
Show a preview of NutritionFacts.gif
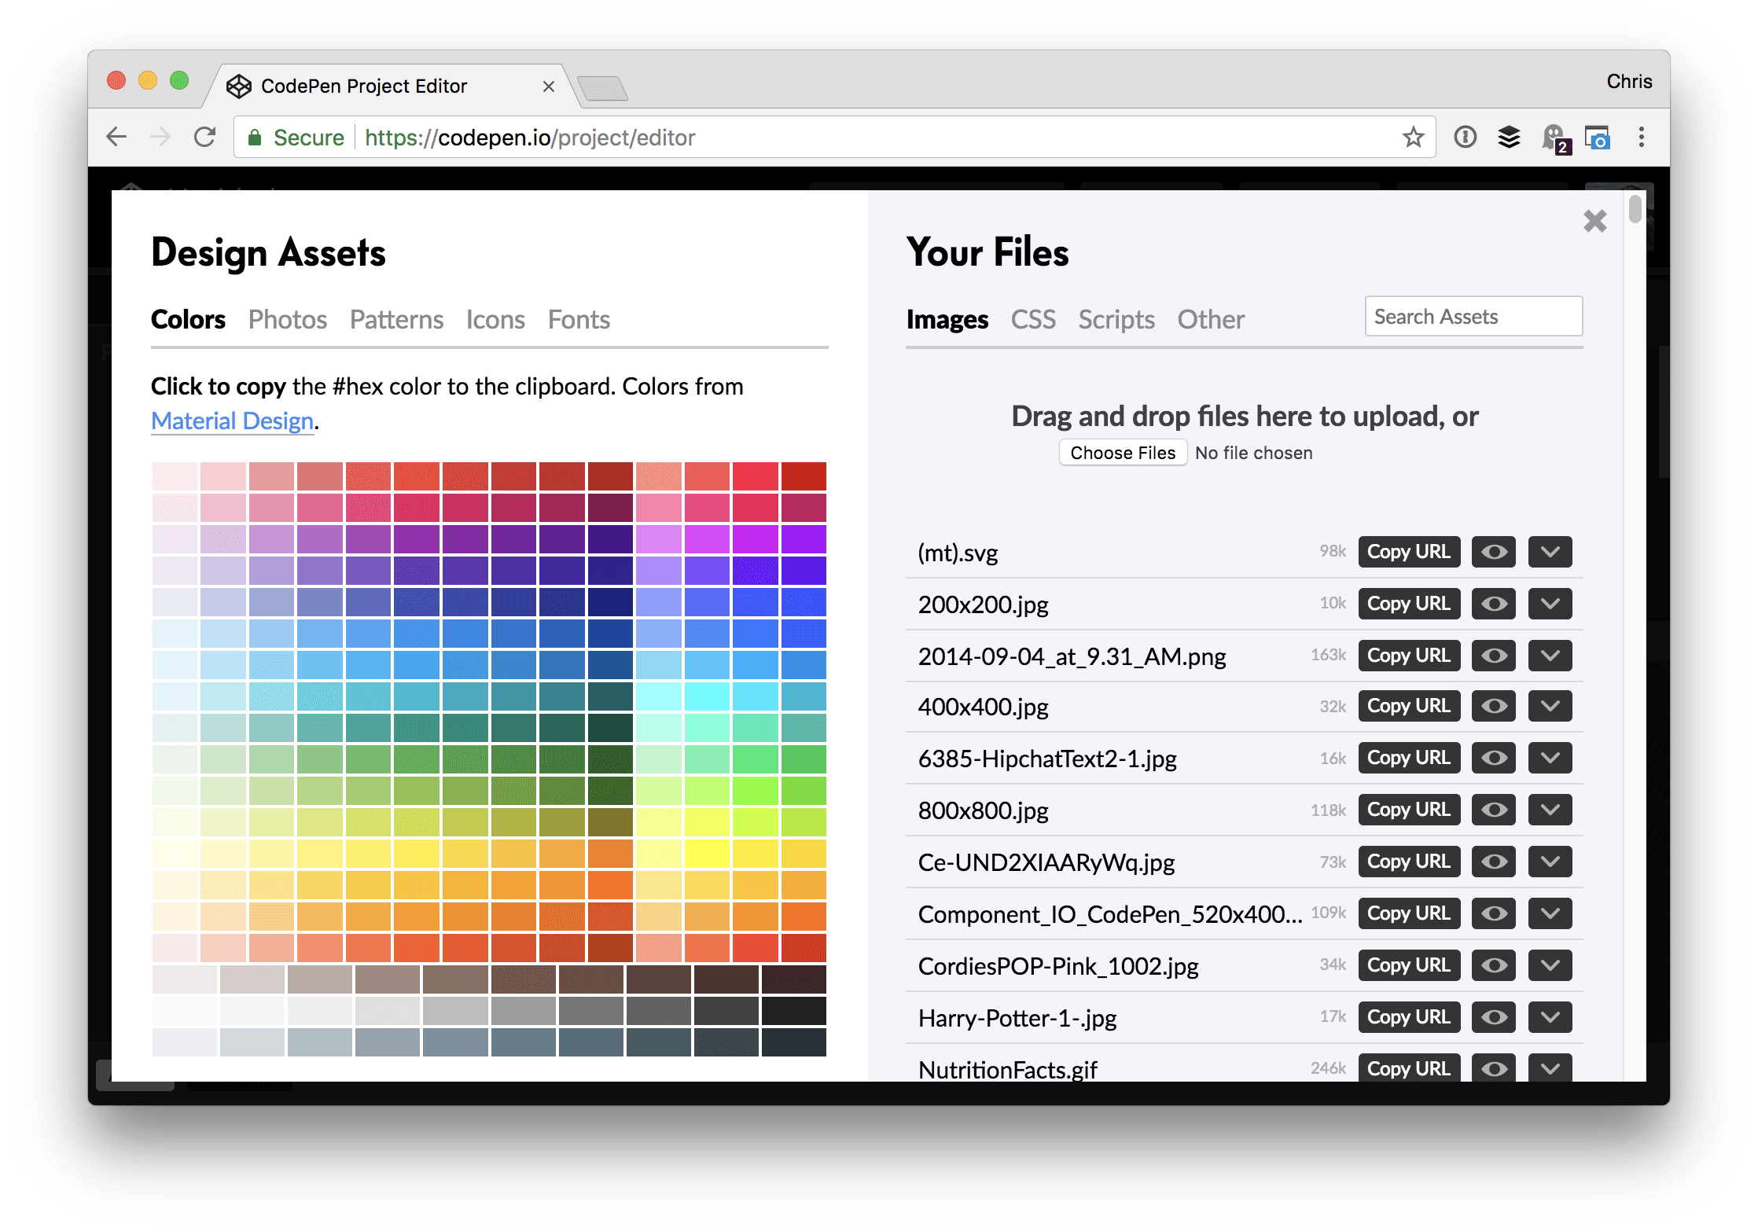point(1492,1068)
